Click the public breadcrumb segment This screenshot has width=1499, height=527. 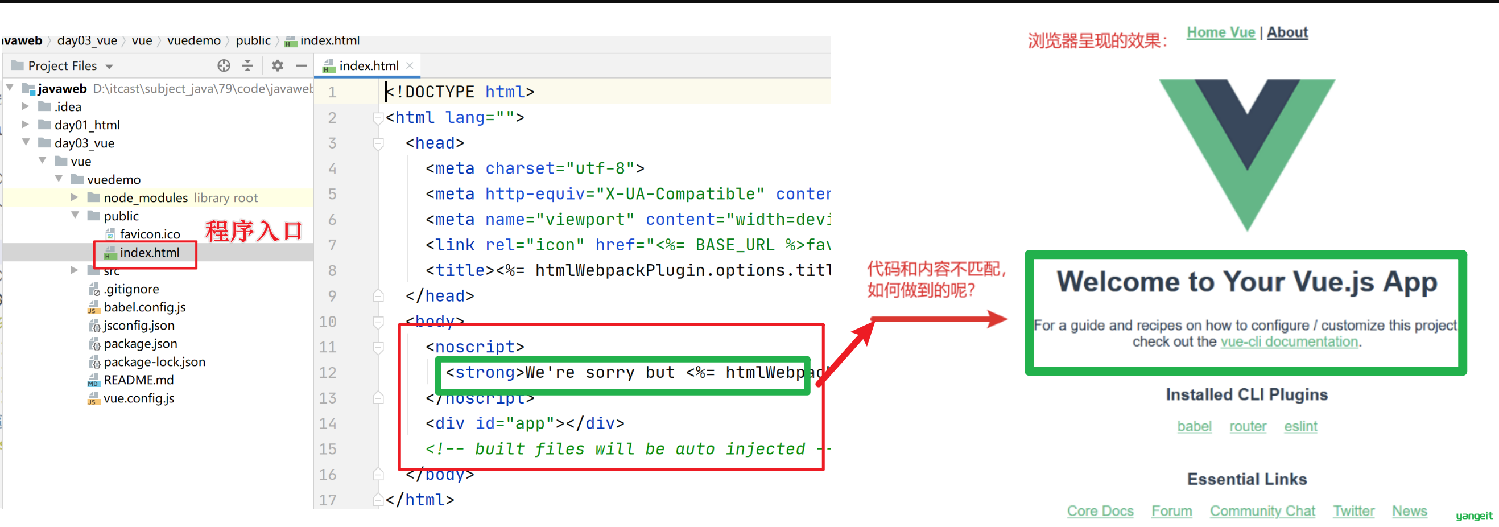pos(253,41)
